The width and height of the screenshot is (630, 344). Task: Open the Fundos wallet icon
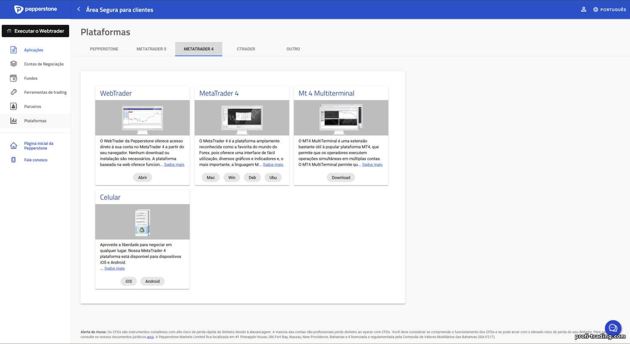click(x=13, y=78)
